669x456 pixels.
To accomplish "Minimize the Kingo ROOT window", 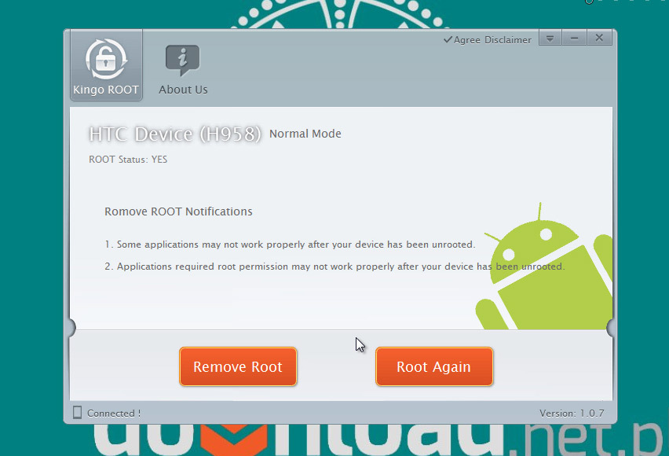I will [574, 38].
